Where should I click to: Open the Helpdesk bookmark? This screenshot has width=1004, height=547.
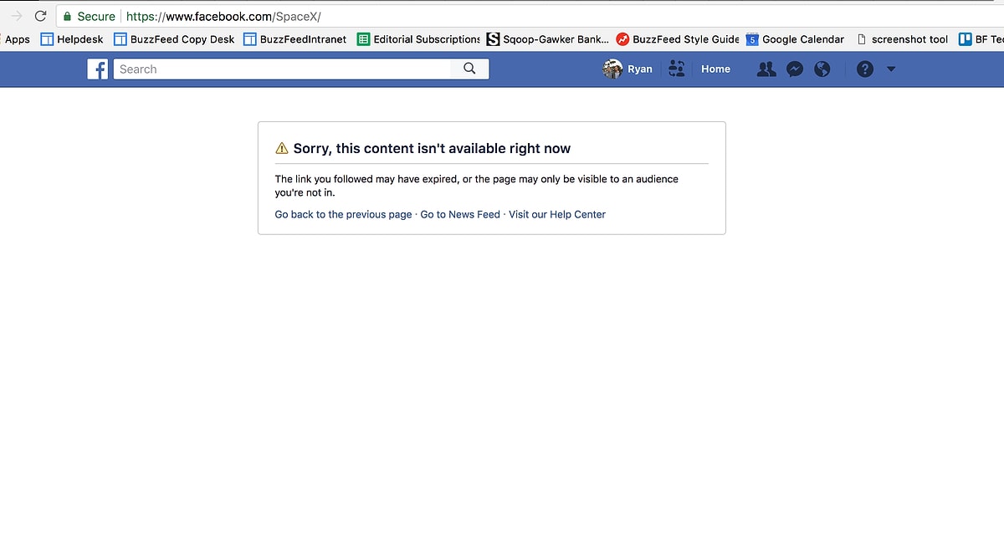72,39
